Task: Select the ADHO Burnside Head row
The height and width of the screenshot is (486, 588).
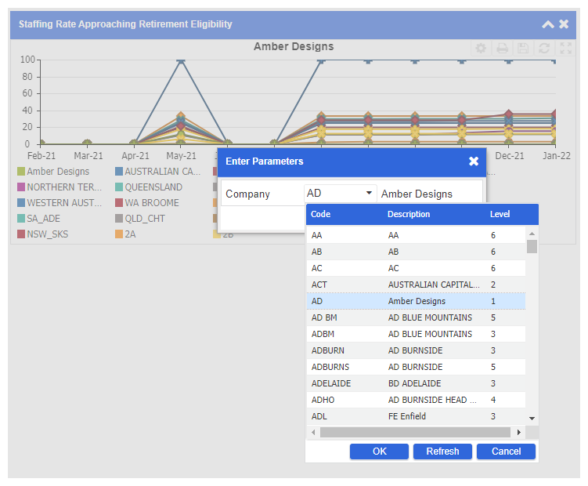Action: pyautogui.click(x=416, y=400)
